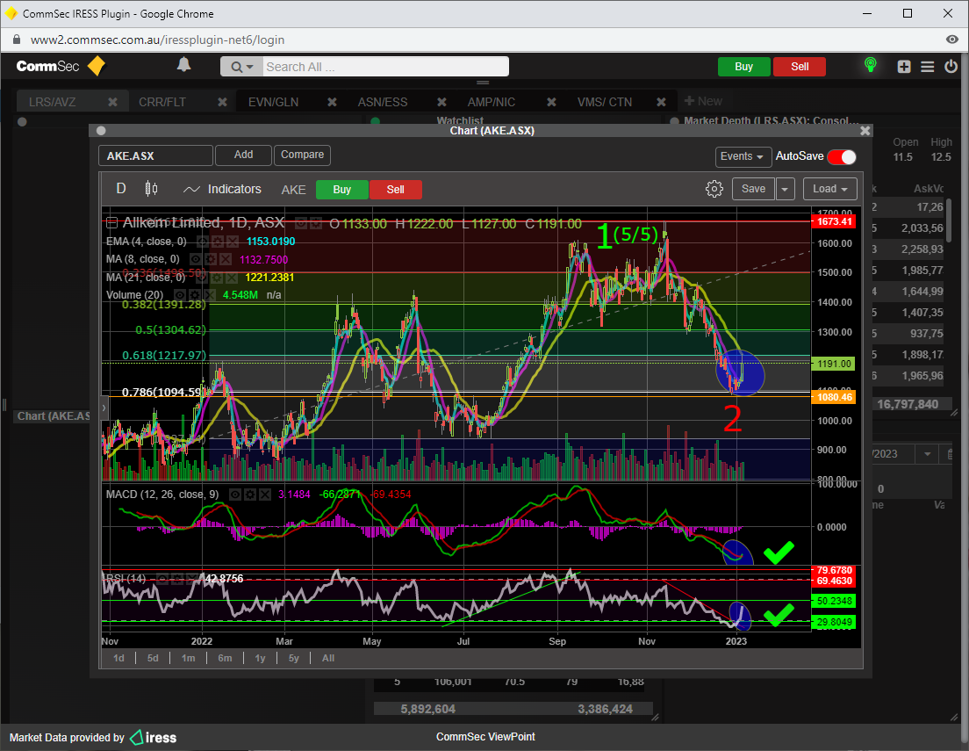The height and width of the screenshot is (751, 969).
Task: Remove the Volume (20) indicator
Action: click(210, 295)
